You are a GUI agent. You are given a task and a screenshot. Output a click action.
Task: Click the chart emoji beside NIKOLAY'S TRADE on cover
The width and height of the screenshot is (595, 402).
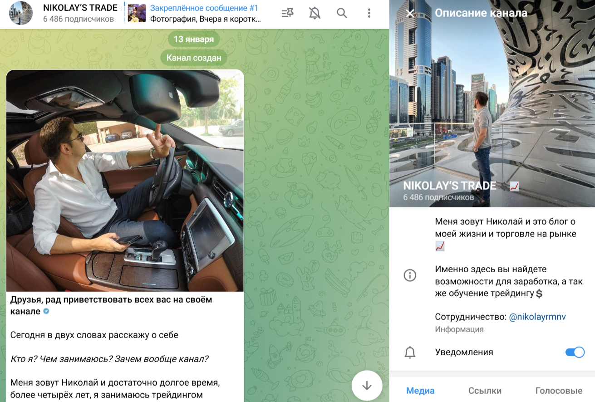[x=514, y=186]
